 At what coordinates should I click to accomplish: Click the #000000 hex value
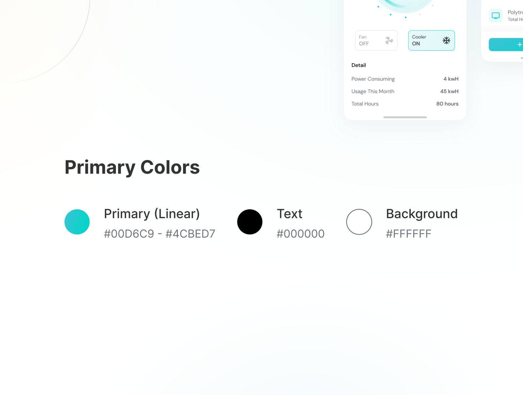click(x=300, y=234)
